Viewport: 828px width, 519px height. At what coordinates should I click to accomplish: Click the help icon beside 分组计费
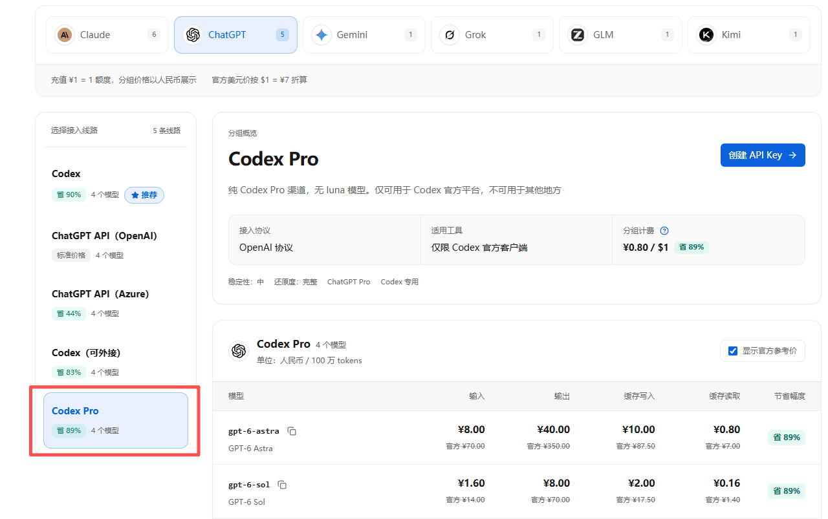664,231
